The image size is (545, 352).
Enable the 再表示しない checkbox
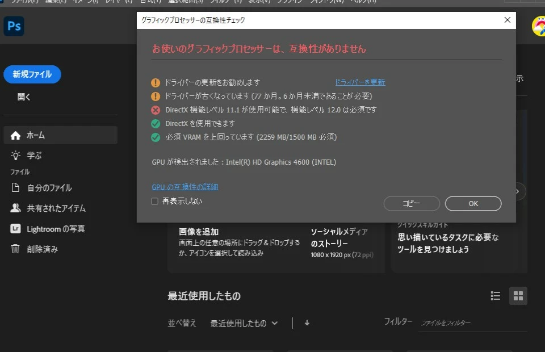click(x=154, y=202)
